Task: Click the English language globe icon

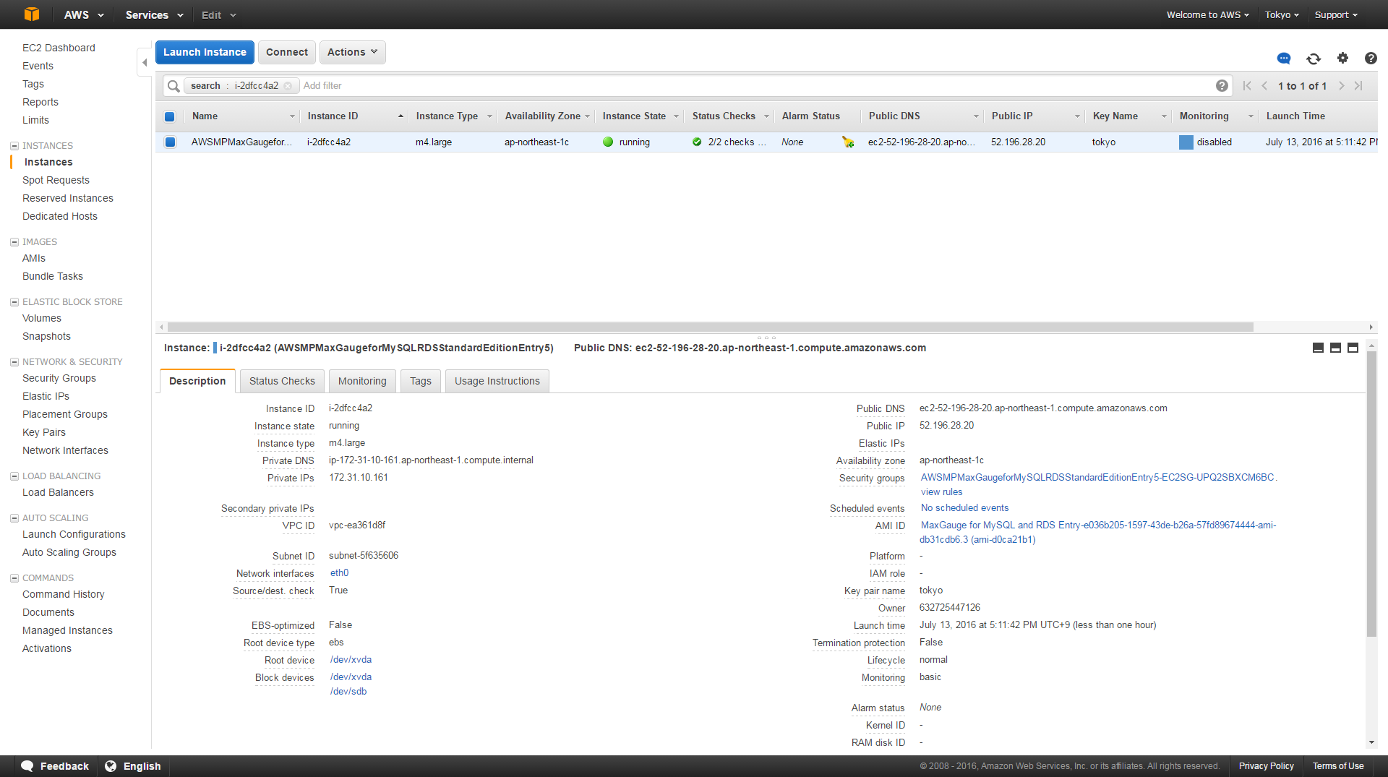Action: 111,766
